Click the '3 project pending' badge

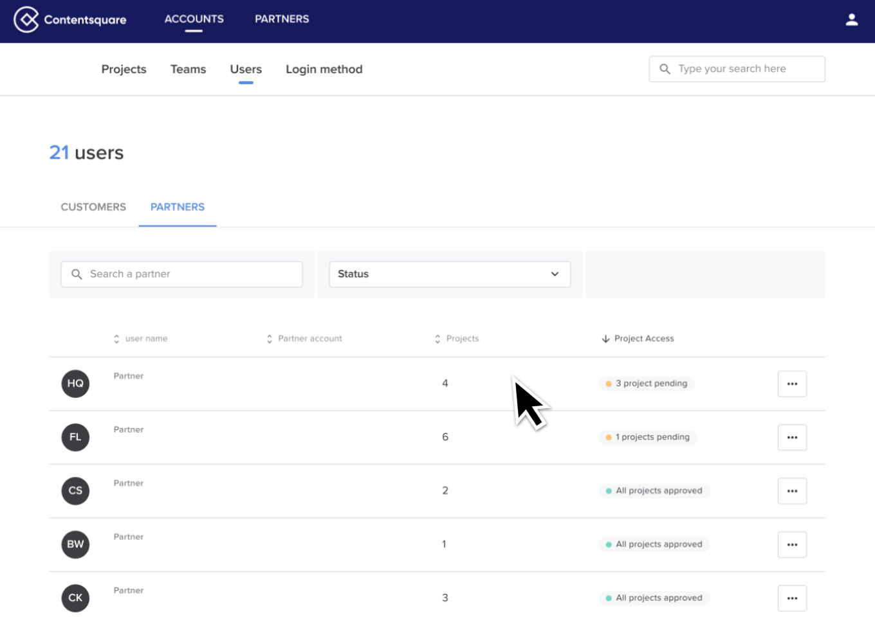(x=646, y=384)
